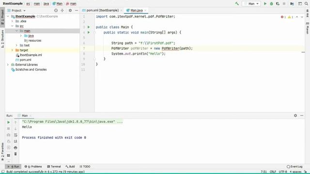
Task: Click the Main breadcrumb in navigation bar
Action: click(x=58, y=3)
